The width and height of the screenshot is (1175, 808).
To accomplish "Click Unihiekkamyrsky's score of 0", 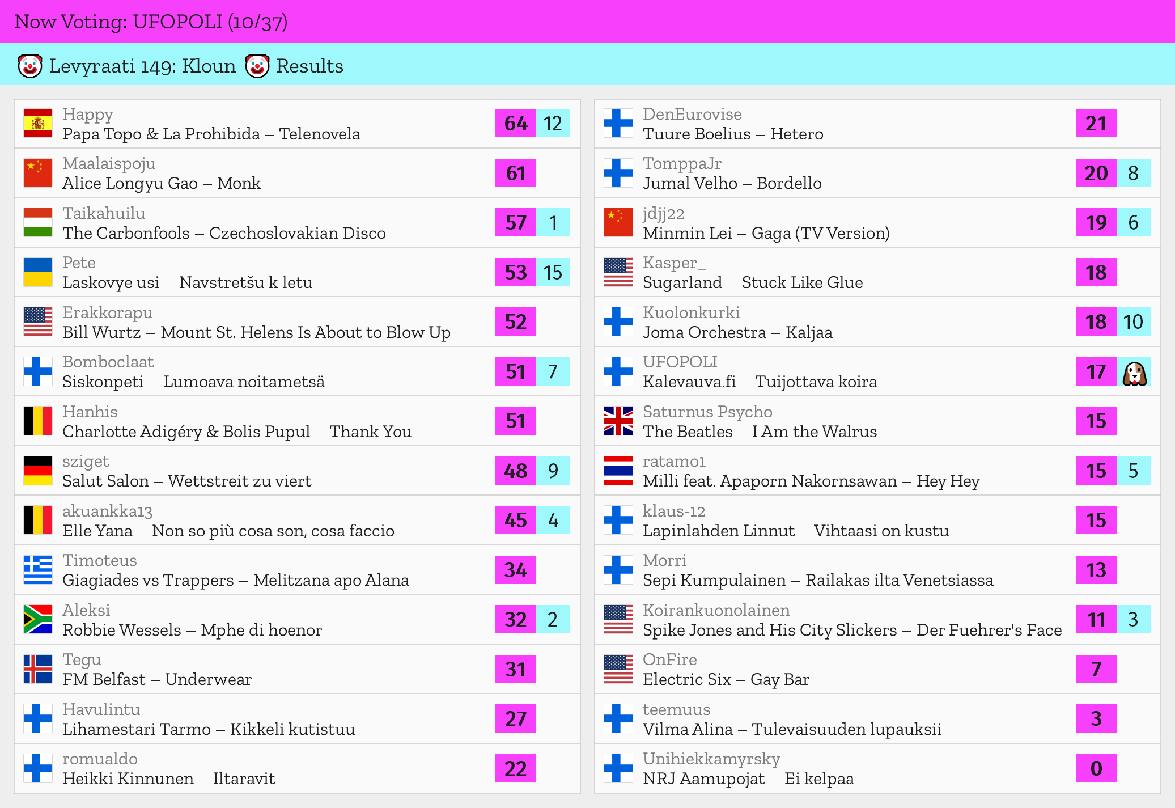I will (x=1096, y=768).
